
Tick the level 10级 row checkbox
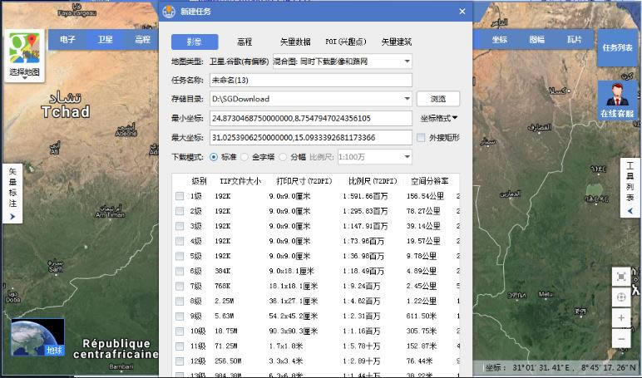(x=180, y=331)
